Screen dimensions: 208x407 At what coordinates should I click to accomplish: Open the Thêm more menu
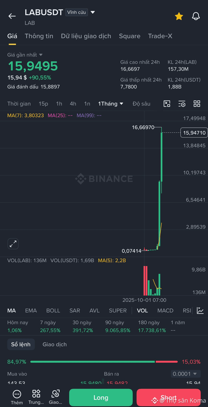pyautogui.click(x=17, y=397)
